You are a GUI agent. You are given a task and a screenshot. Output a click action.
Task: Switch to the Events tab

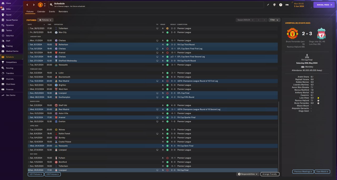tap(52, 12)
